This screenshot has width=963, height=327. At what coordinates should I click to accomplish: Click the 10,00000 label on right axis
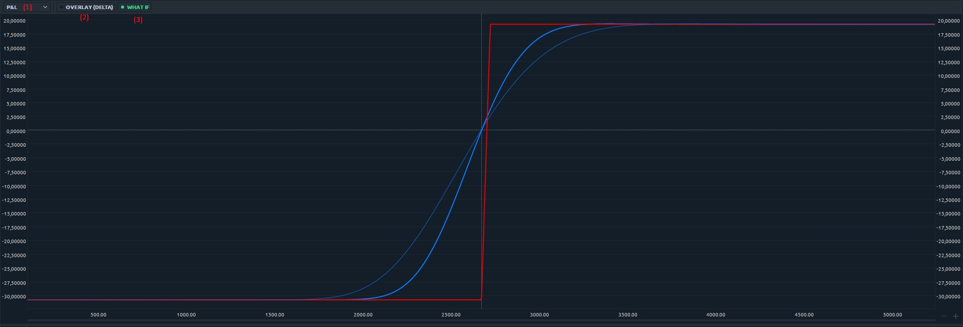pos(949,76)
